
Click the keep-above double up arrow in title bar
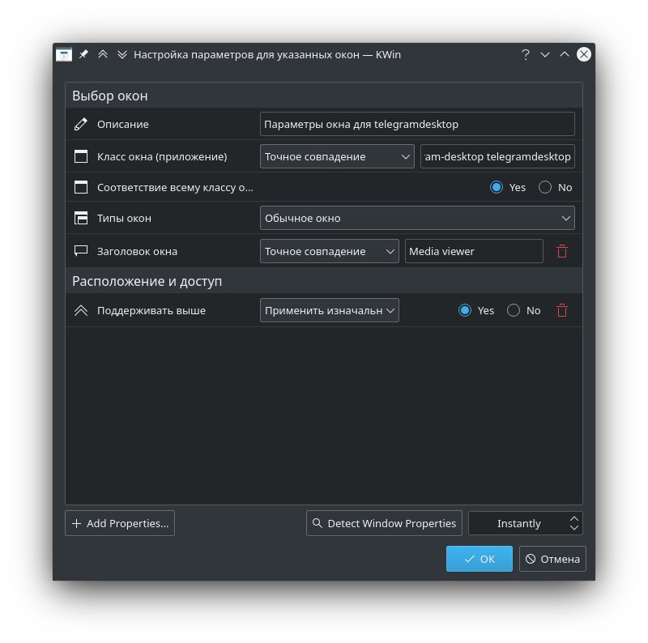(x=103, y=54)
